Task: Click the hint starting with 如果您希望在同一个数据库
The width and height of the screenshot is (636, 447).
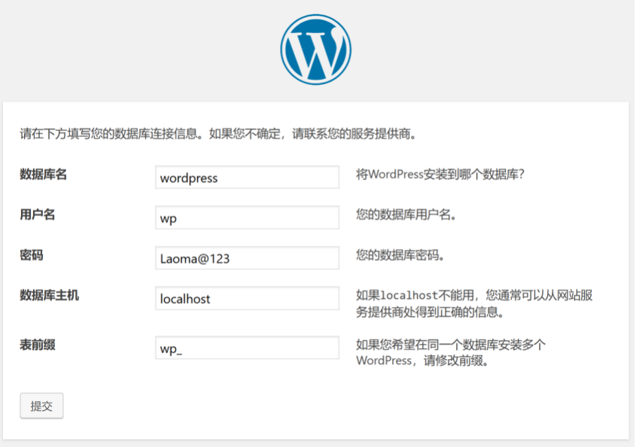Action: (x=451, y=352)
